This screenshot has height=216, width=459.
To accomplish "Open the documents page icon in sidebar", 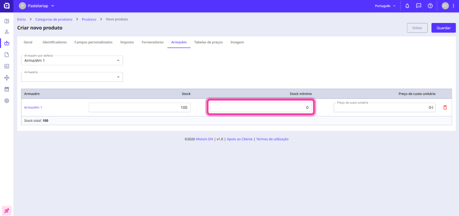I will click(x=7, y=55).
